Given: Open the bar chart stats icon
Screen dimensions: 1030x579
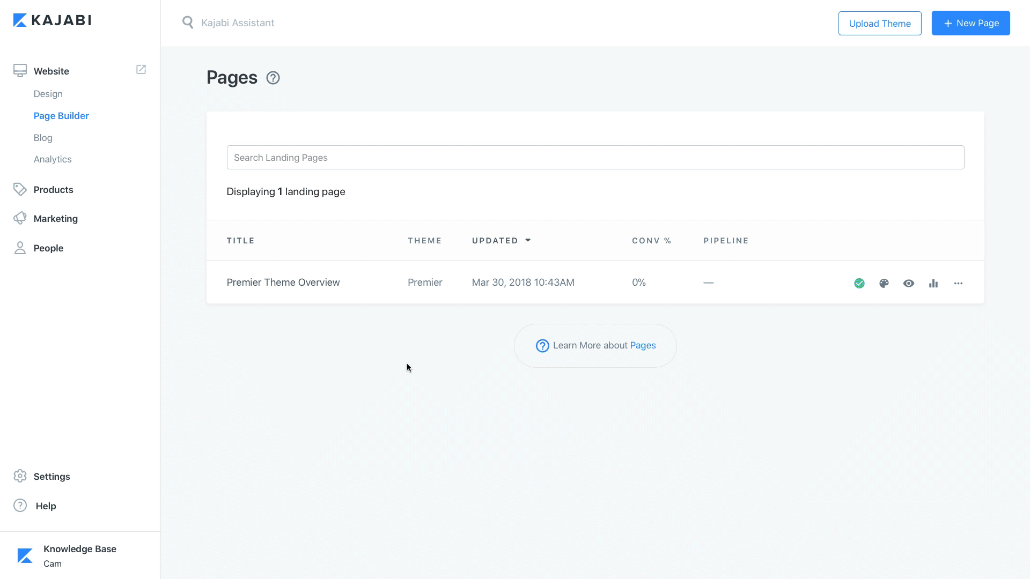Looking at the screenshot, I should (x=933, y=283).
